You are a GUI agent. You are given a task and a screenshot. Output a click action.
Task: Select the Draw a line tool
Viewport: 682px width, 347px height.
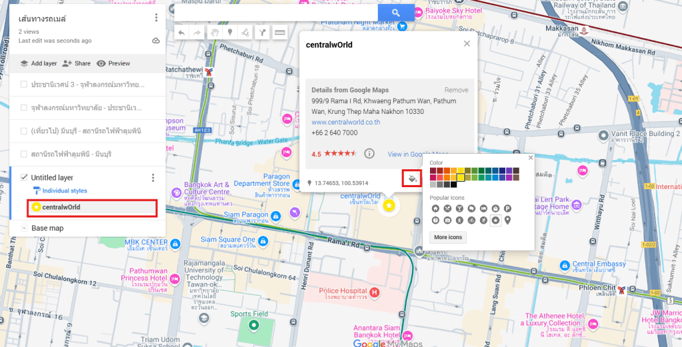pyautogui.click(x=246, y=32)
